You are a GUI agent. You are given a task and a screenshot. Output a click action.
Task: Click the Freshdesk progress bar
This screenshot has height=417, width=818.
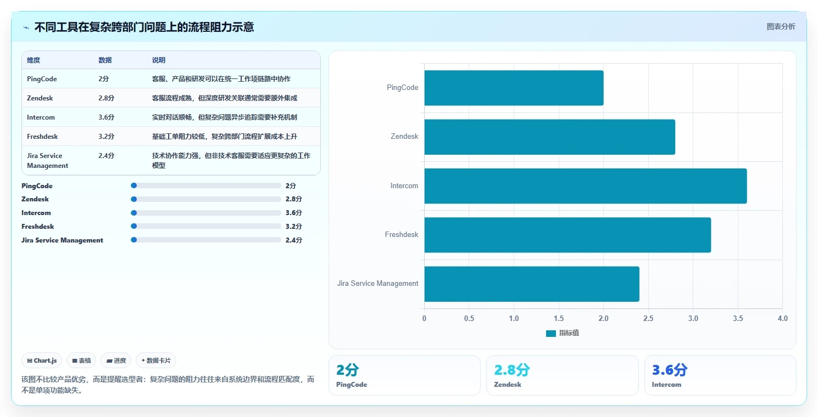tap(206, 226)
